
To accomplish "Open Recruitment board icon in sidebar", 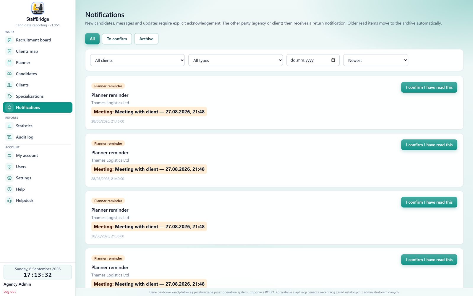I will tap(9, 40).
